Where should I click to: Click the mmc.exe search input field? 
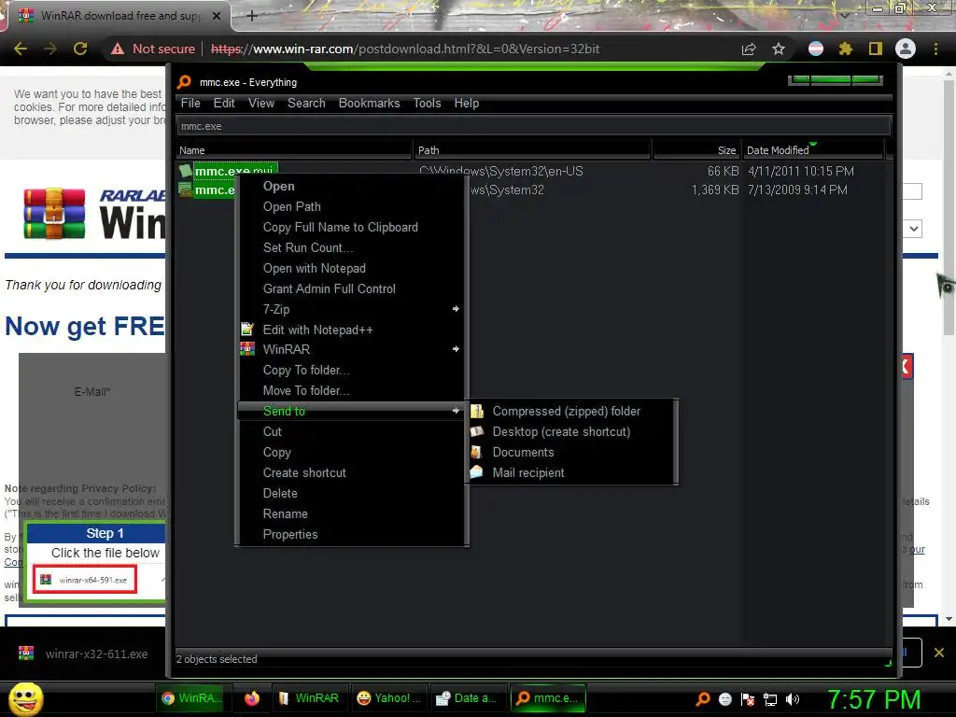[x=533, y=126]
